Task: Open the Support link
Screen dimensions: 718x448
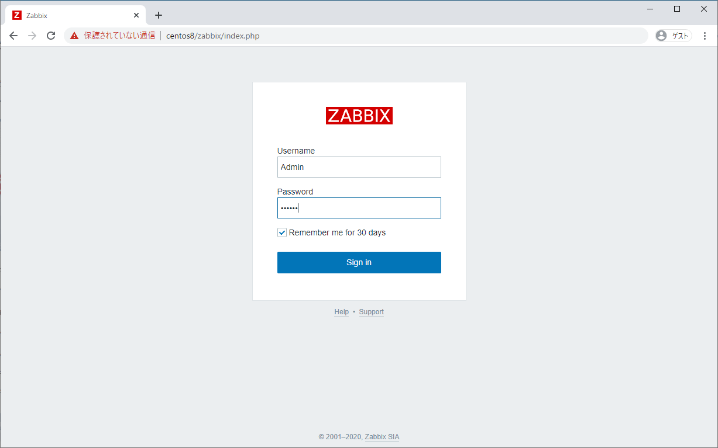Action: [x=372, y=312]
